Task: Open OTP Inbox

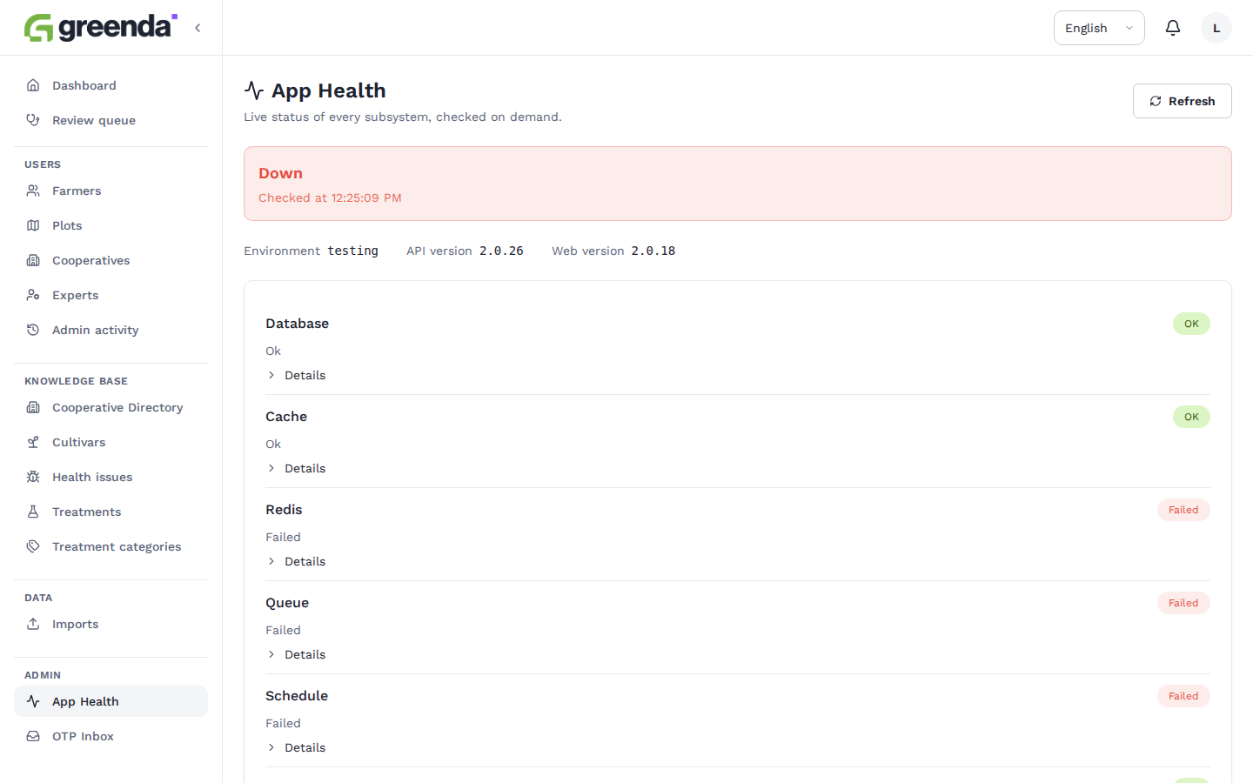Action: 111,736
